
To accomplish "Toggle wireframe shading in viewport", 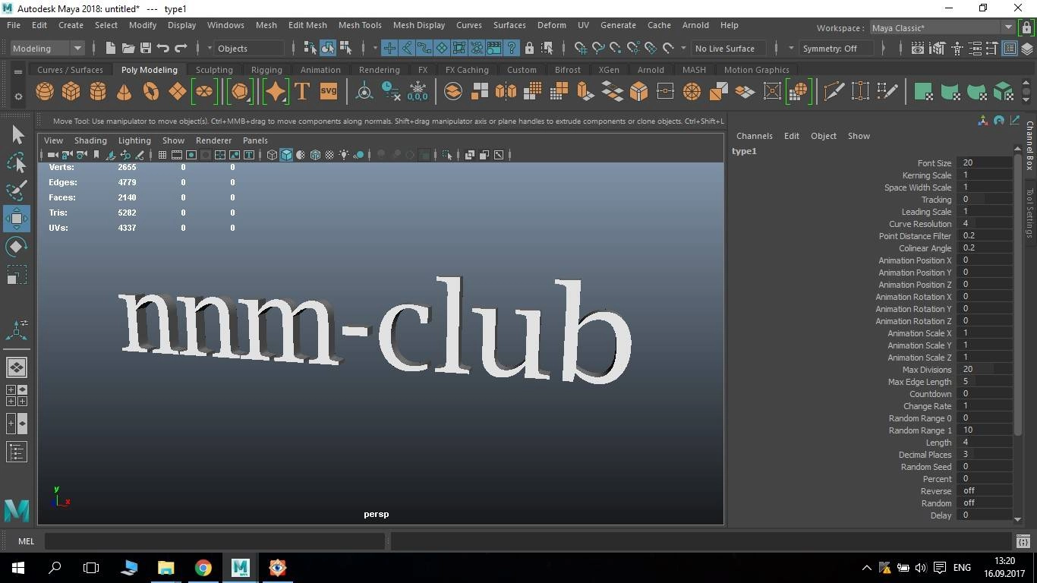I will [272, 155].
